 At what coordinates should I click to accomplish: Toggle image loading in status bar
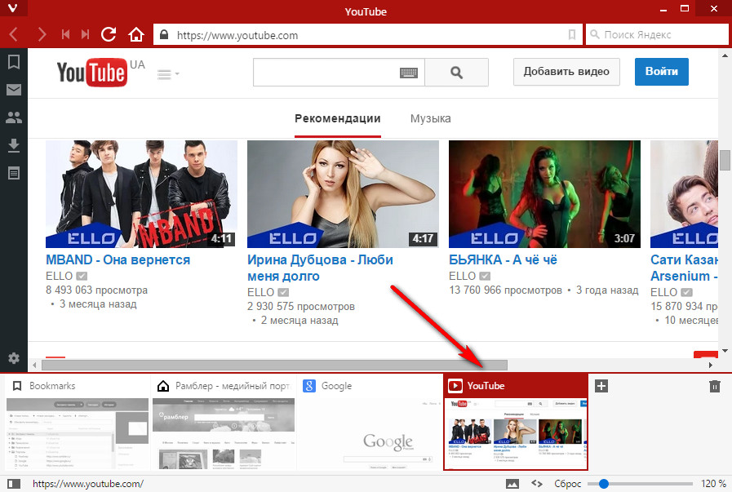point(512,484)
